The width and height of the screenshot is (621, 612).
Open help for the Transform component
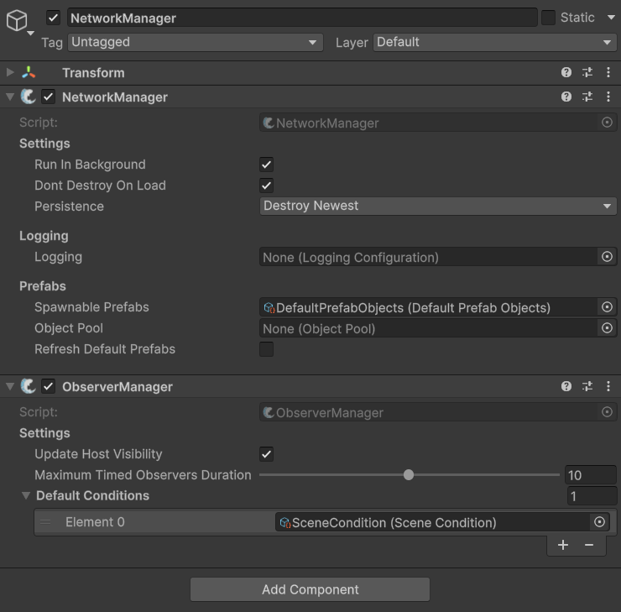pyautogui.click(x=566, y=73)
